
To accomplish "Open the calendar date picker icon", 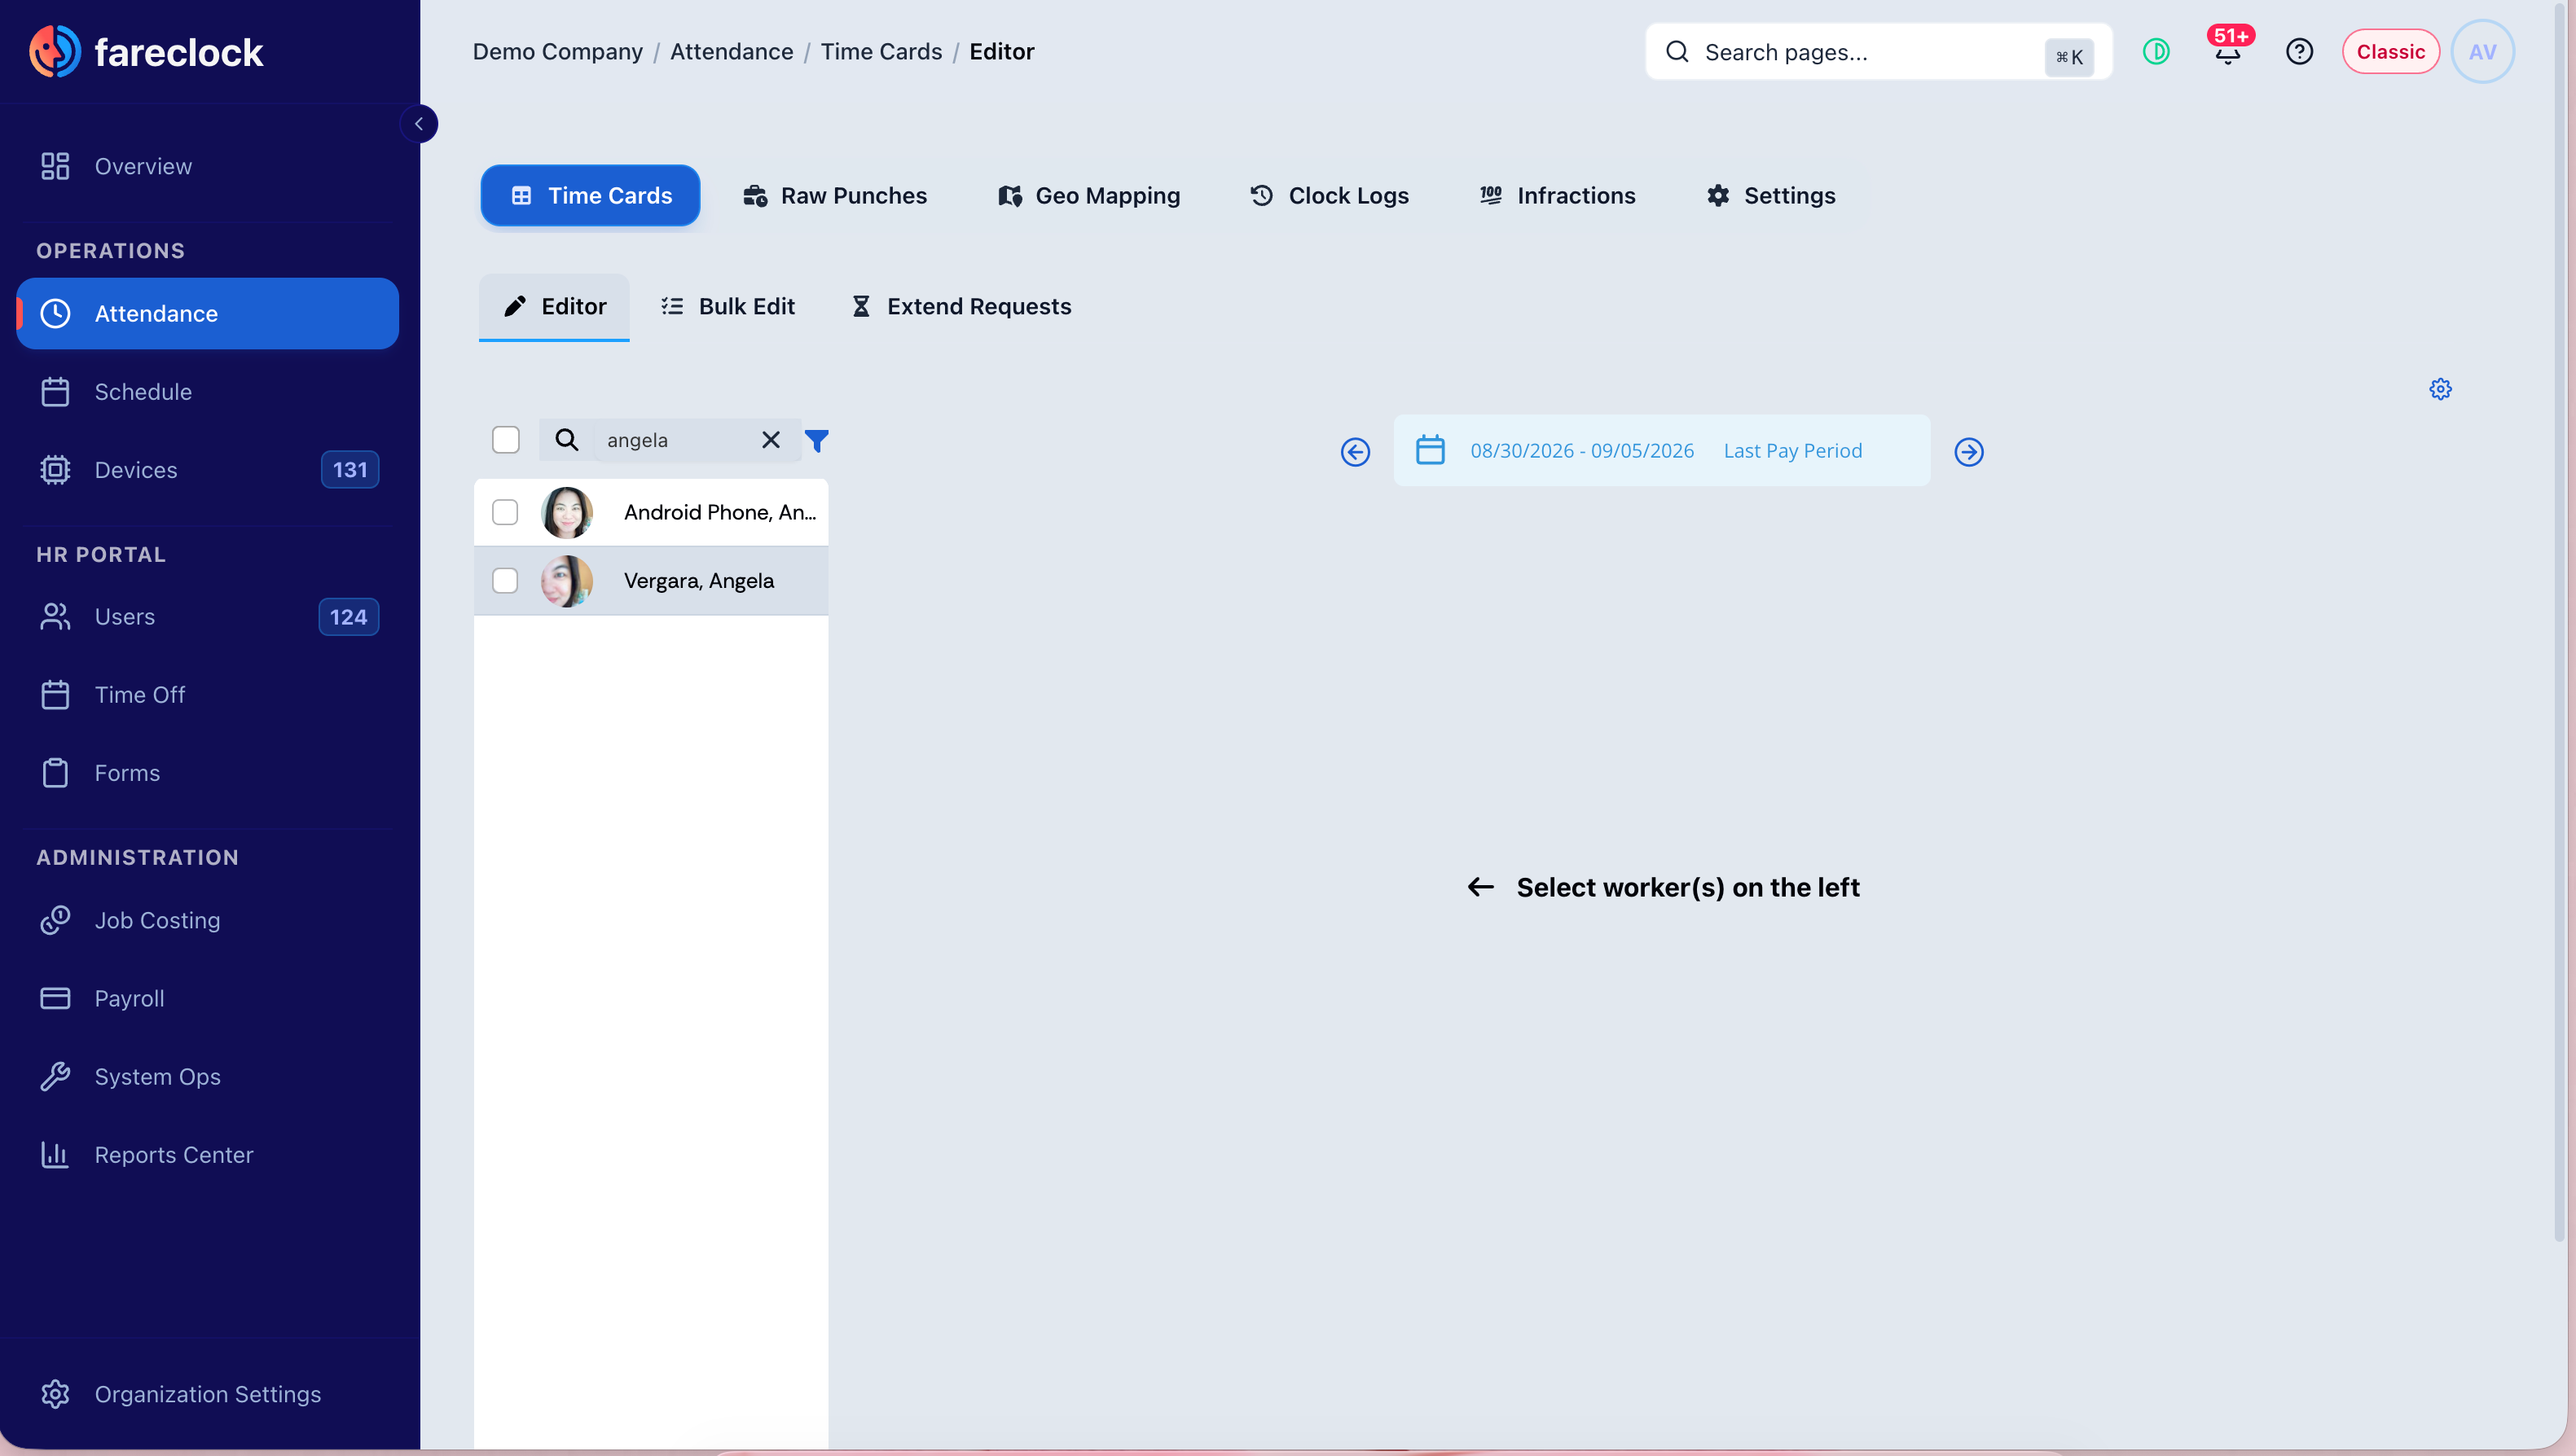I will 1430,450.
